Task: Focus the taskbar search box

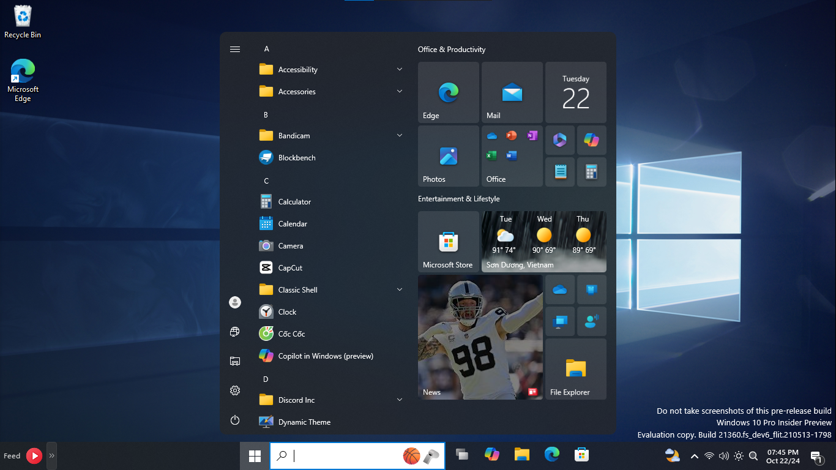Action: point(356,455)
